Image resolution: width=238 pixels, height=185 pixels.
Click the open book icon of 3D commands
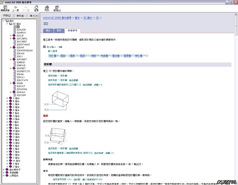[x=11, y=24]
